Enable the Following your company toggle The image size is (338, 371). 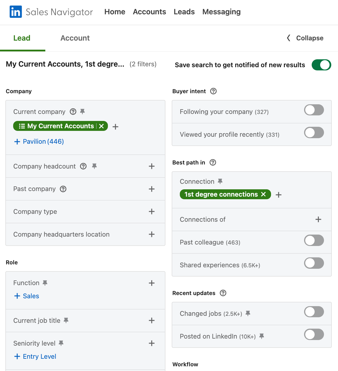click(x=314, y=110)
